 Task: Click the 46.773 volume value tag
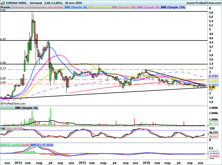213,124
